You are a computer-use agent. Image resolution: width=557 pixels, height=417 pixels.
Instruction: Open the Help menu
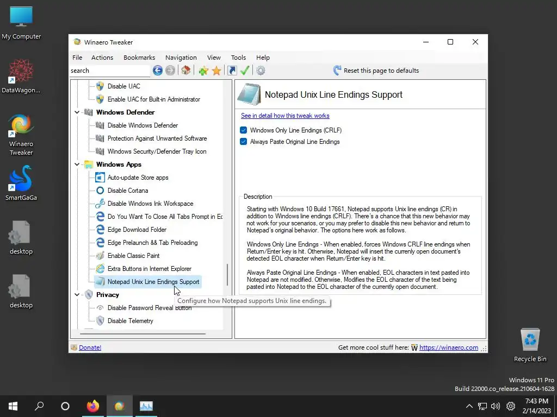(263, 58)
